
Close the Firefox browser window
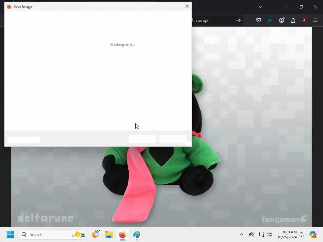pyautogui.click(x=315, y=7)
